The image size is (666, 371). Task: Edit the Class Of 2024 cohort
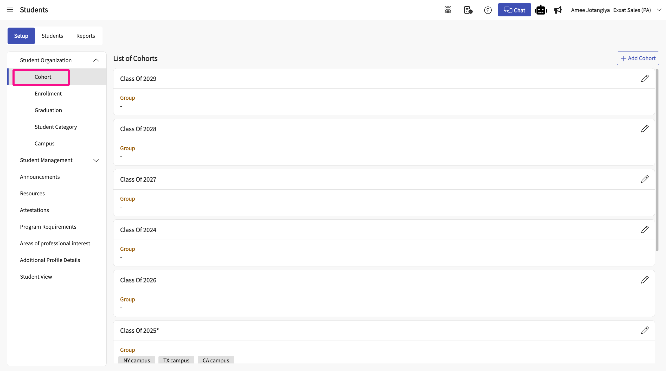tap(645, 229)
